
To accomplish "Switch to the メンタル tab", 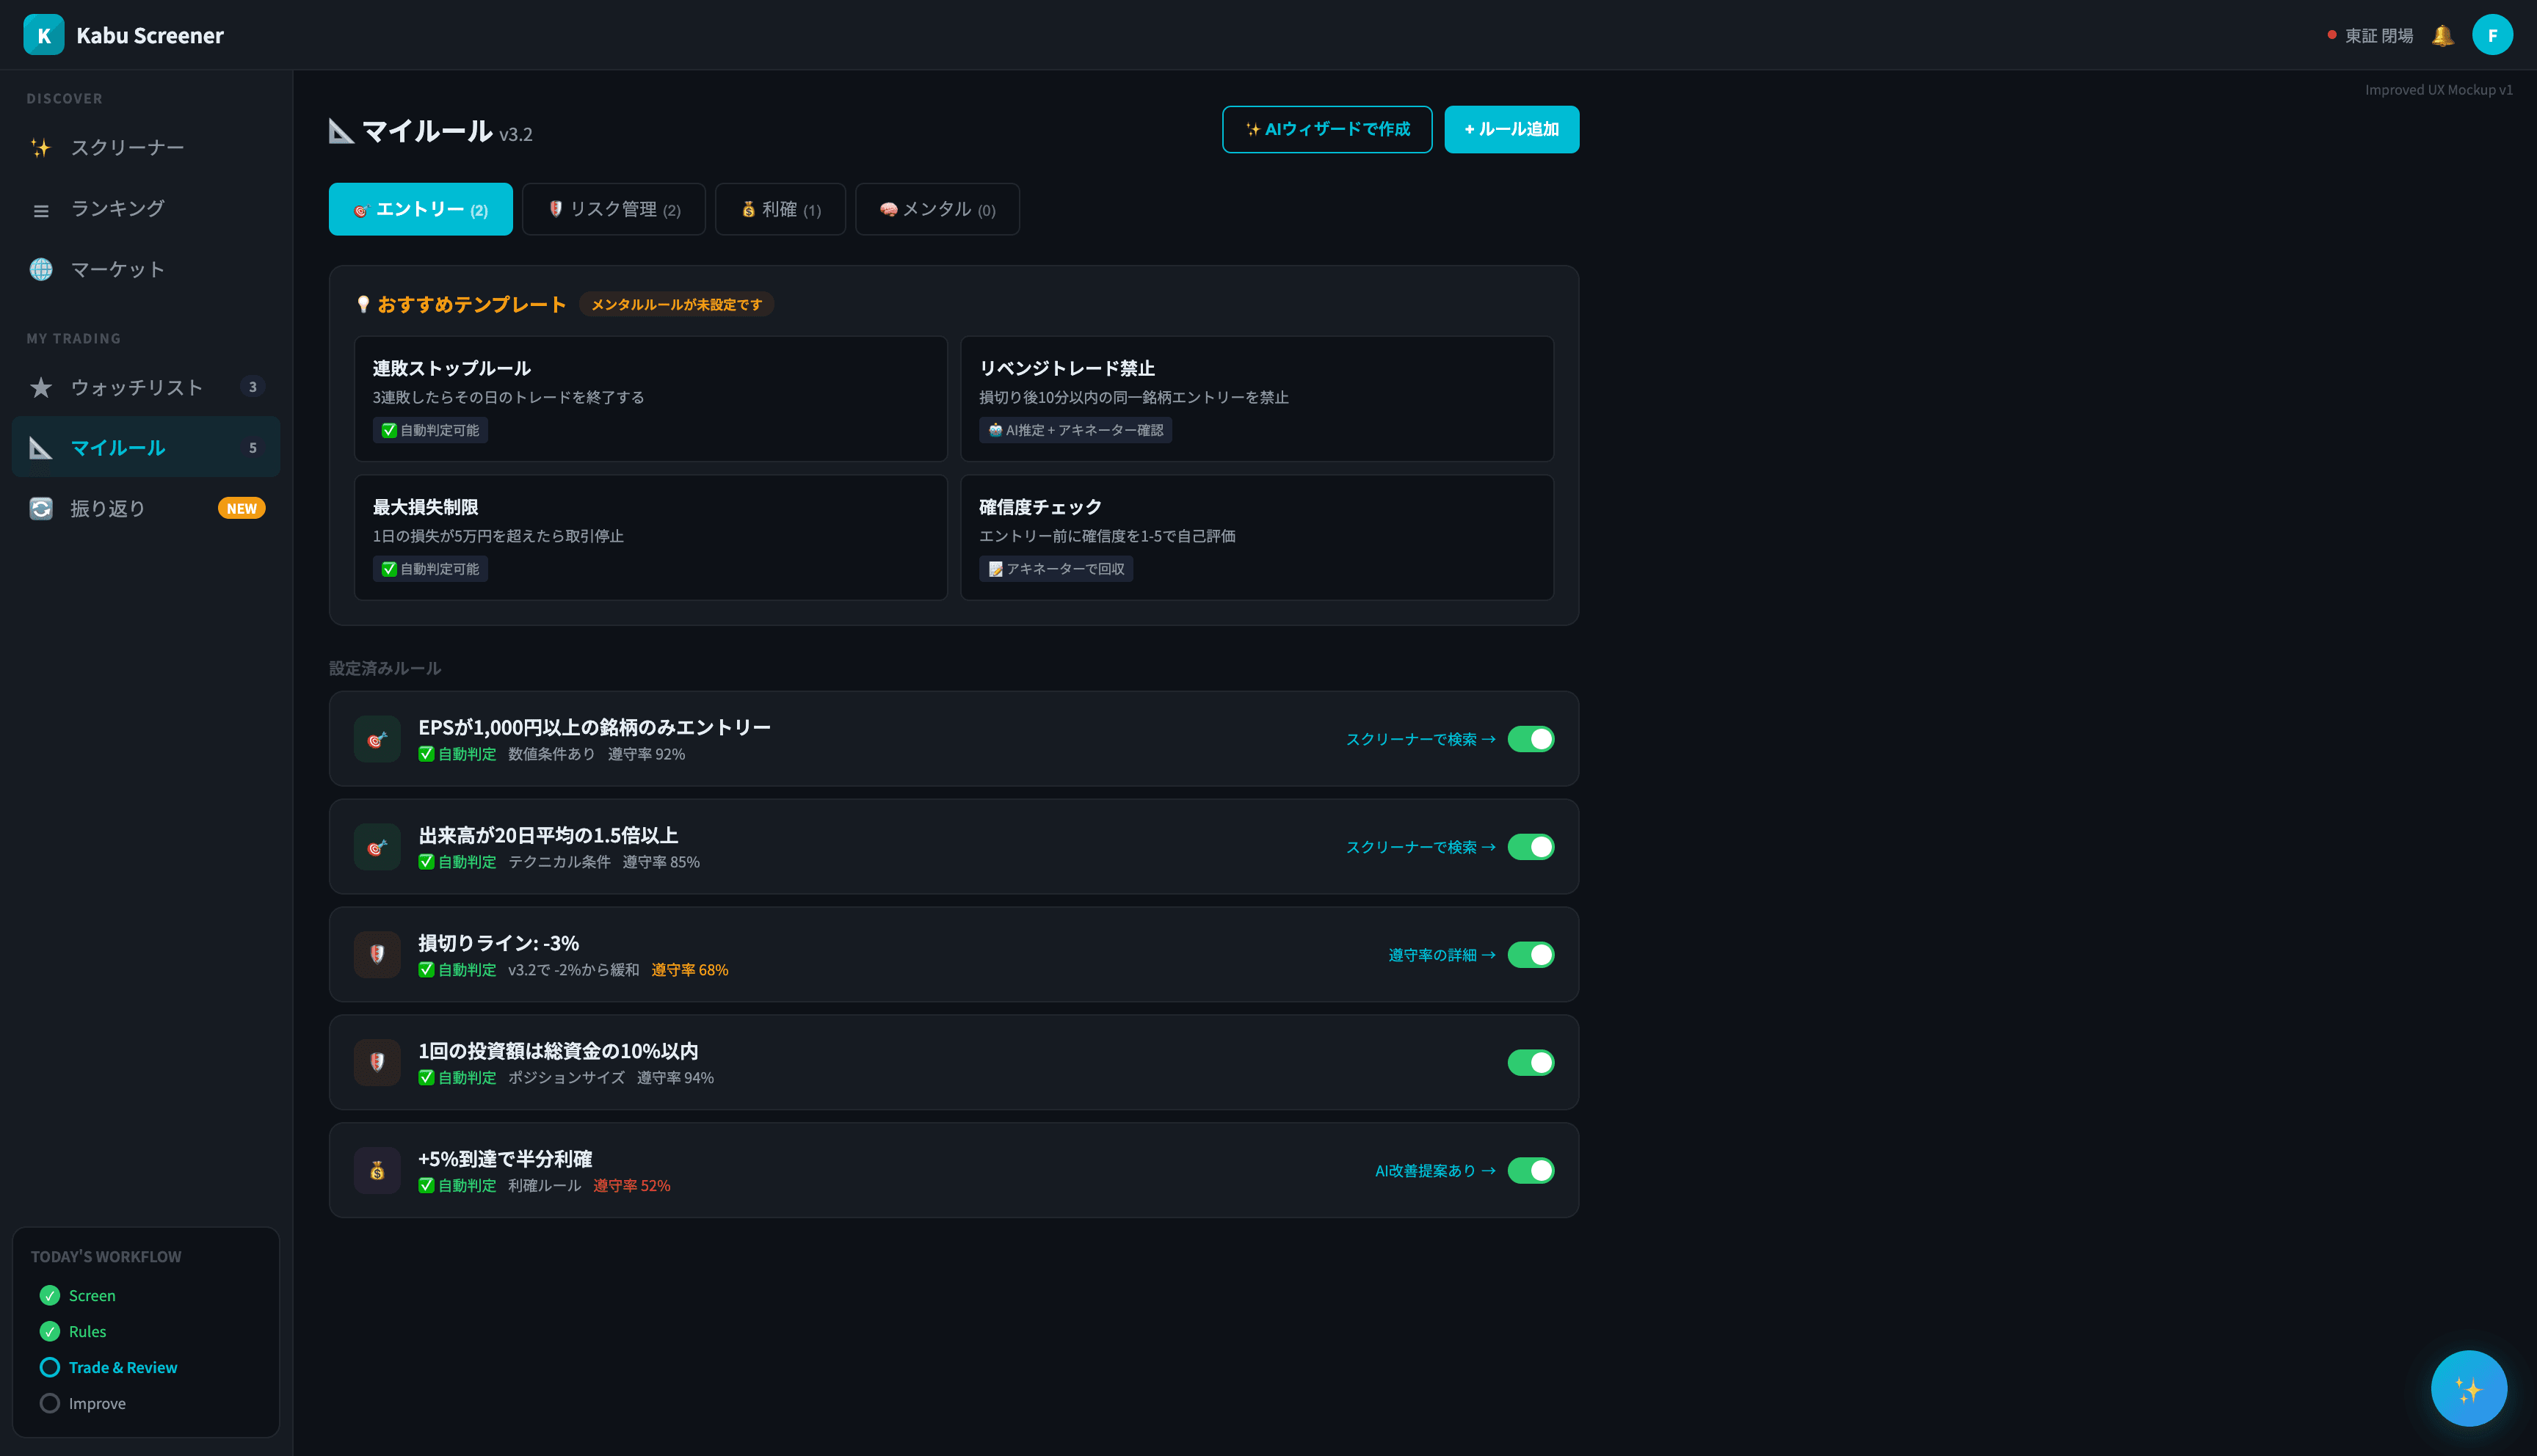I will click(937, 209).
